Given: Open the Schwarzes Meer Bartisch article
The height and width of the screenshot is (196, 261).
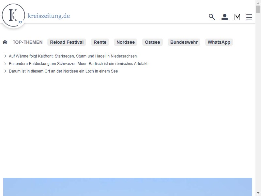Looking at the screenshot, I should click(78, 64).
